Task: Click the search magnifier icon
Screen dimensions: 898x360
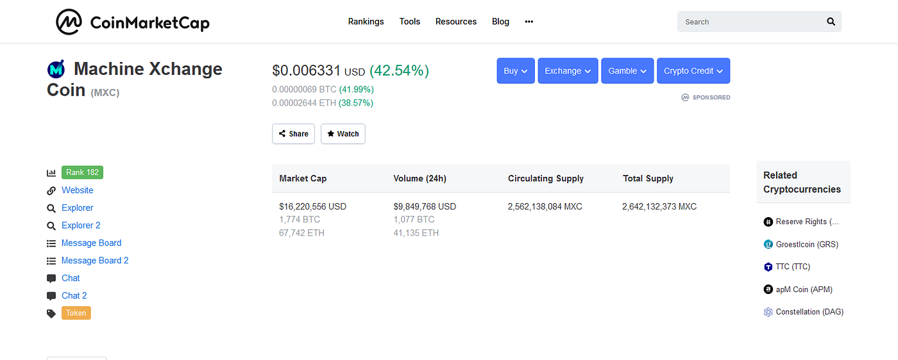Action: (x=831, y=22)
